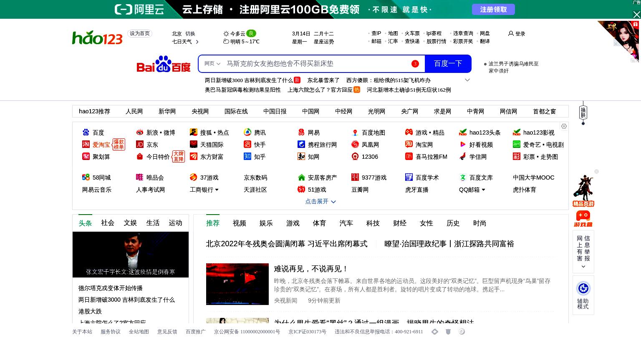Open 凤凰网 icon link
The image size is (641, 340).
pos(355,144)
